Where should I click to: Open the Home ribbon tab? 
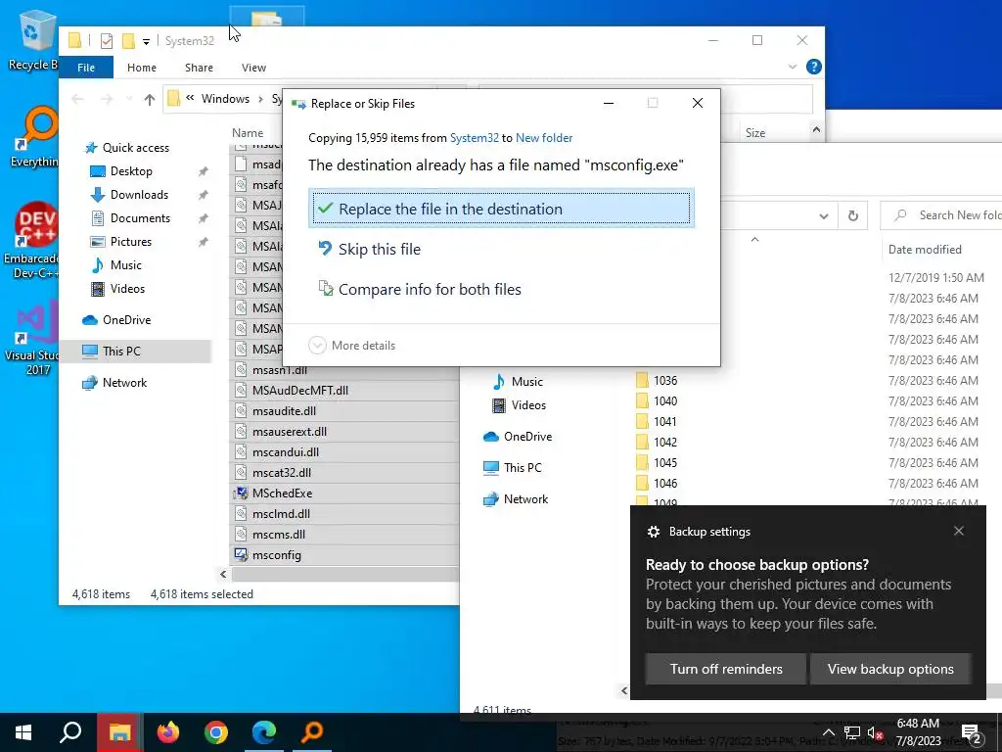click(142, 68)
